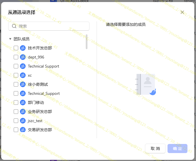Click the member list vertical scrollbar
The height and width of the screenshot is (161, 196).
click(x=87, y=42)
